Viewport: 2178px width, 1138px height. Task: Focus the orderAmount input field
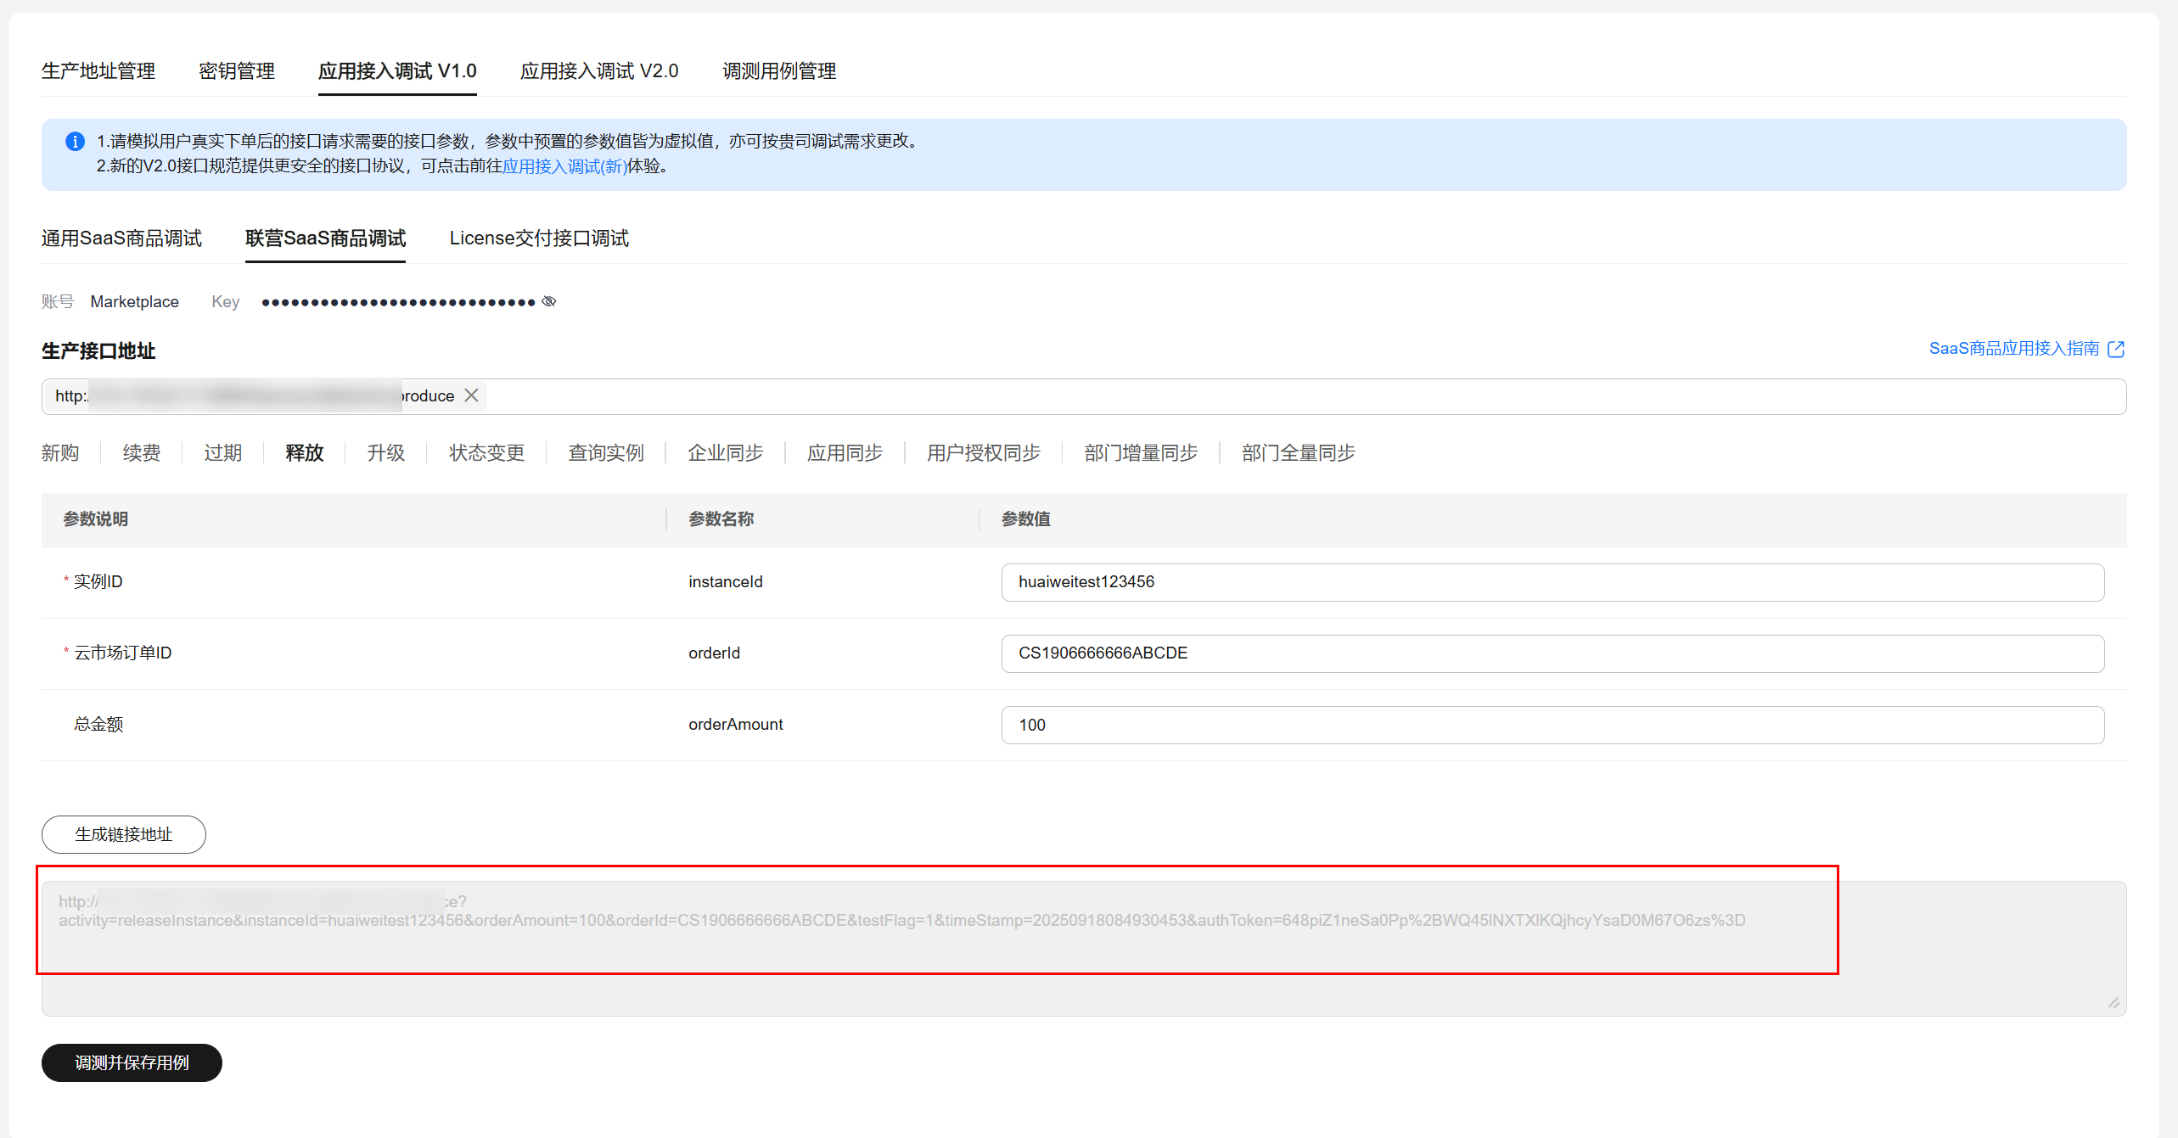(x=1552, y=725)
